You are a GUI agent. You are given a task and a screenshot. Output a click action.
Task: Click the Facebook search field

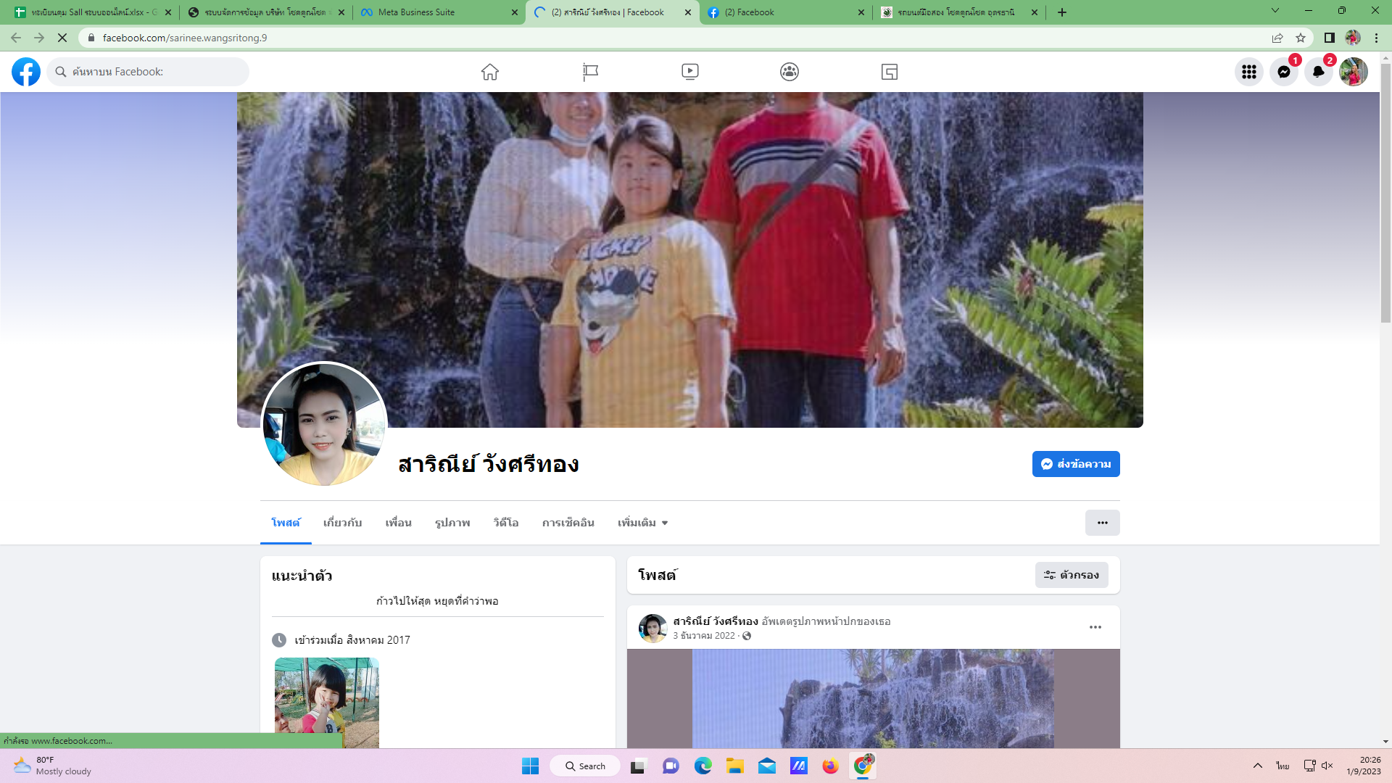click(x=149, y=72)
